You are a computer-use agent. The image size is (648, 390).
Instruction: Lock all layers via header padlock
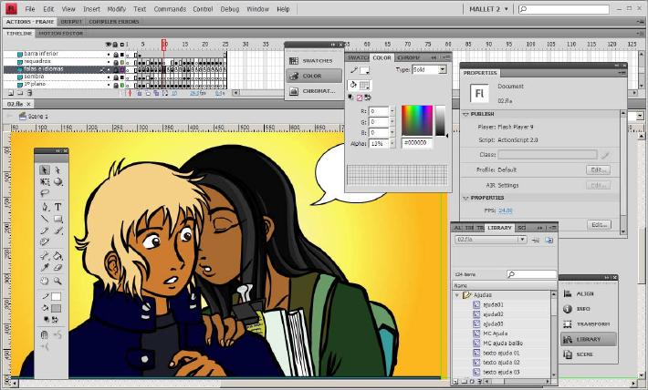point(115,44)
